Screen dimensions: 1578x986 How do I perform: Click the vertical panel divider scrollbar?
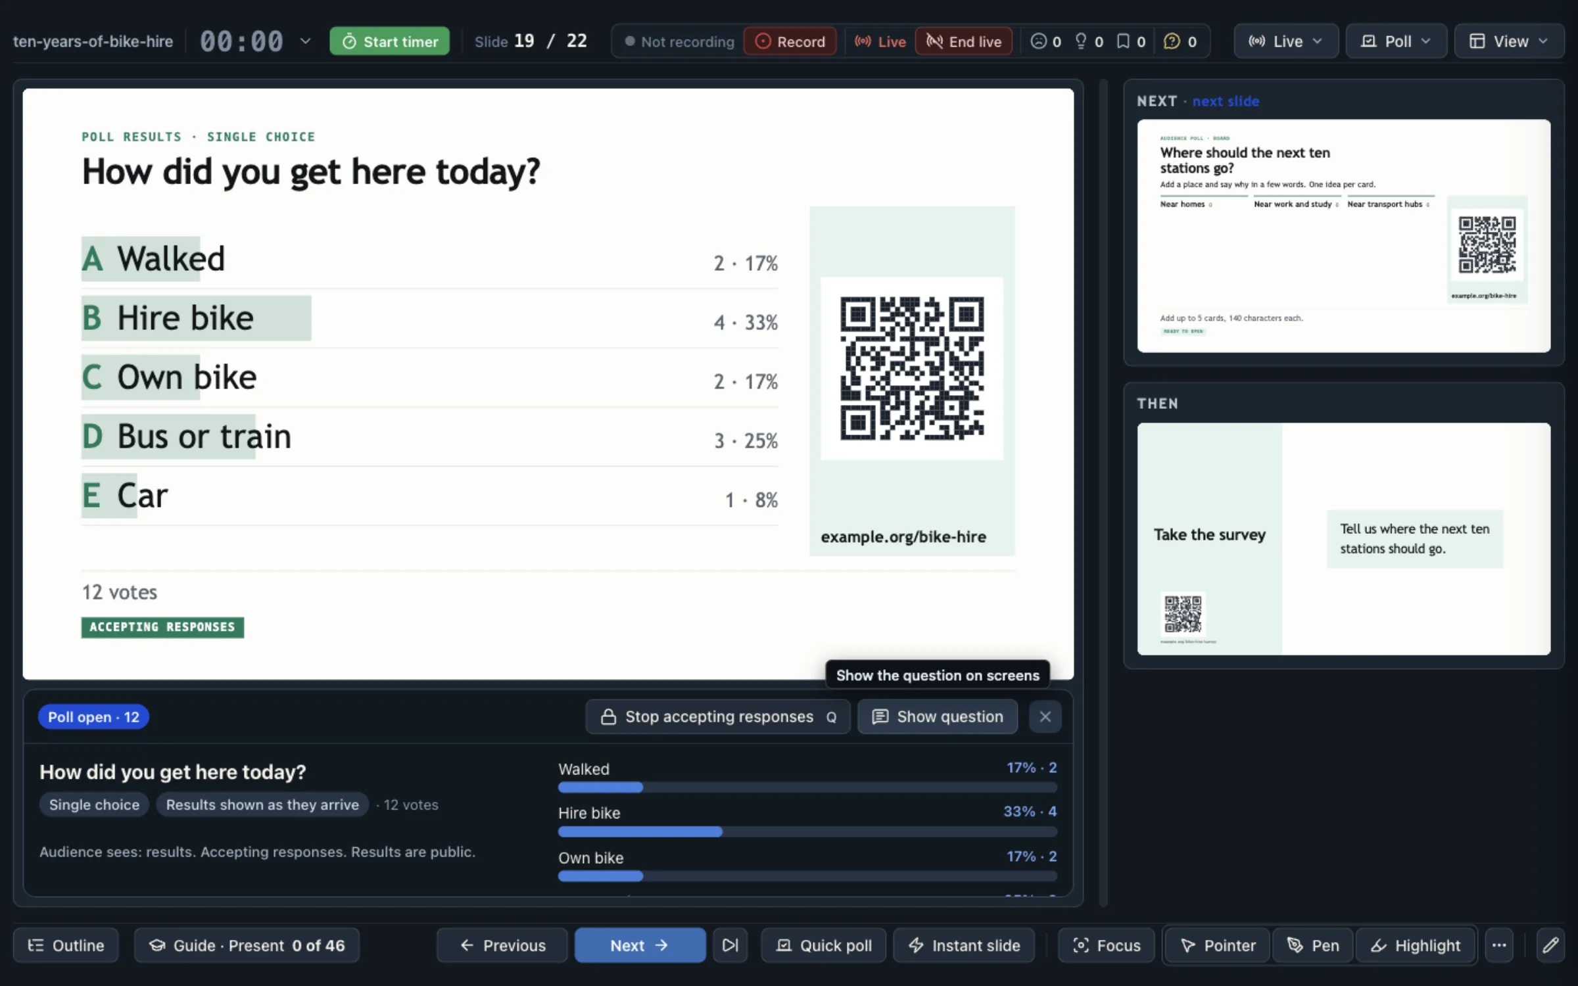(1103, 493)
